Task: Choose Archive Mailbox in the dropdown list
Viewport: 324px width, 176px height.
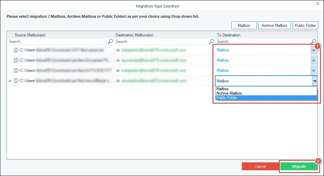Action: 266,93
